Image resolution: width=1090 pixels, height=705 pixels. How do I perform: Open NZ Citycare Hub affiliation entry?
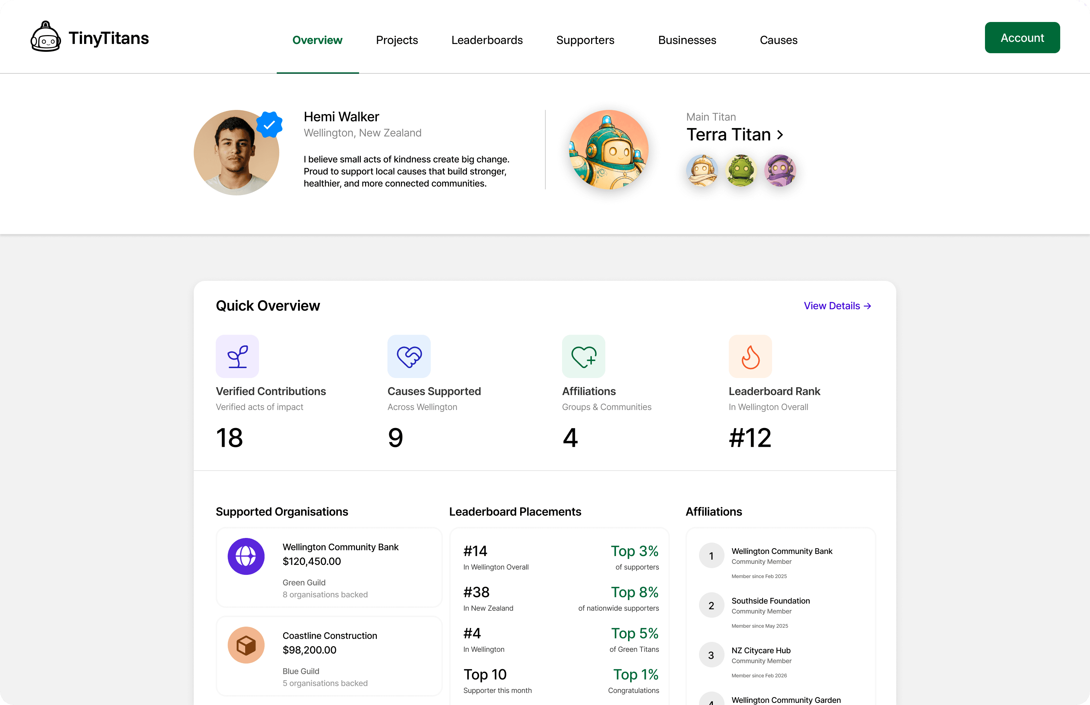click(780, 661)
